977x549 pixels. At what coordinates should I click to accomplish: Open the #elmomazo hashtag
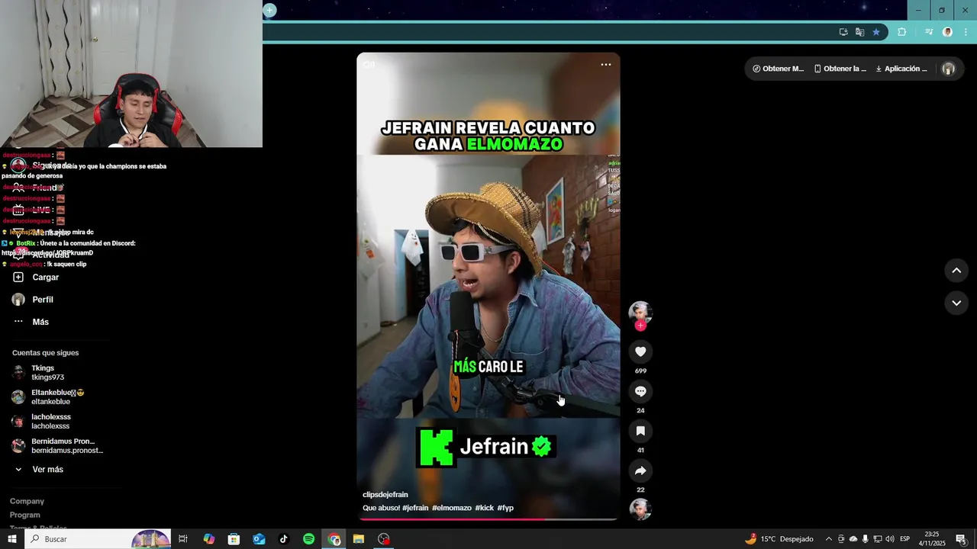point(452,508)
